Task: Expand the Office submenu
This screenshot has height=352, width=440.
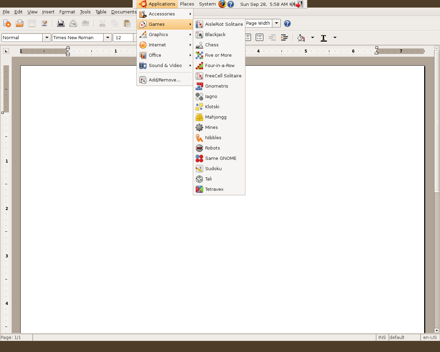Action: (165, 55)
